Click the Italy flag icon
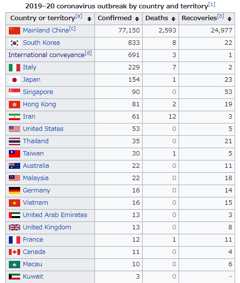This screenshot has width=240, height=283. (14, 67)
